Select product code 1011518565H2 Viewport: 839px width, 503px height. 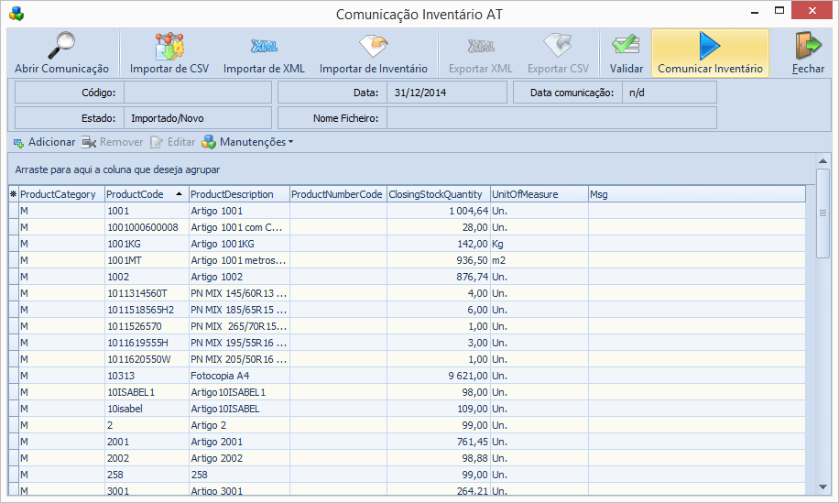point(147,310)
